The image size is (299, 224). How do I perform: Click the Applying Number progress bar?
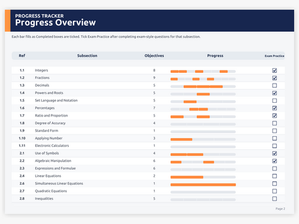203,139
